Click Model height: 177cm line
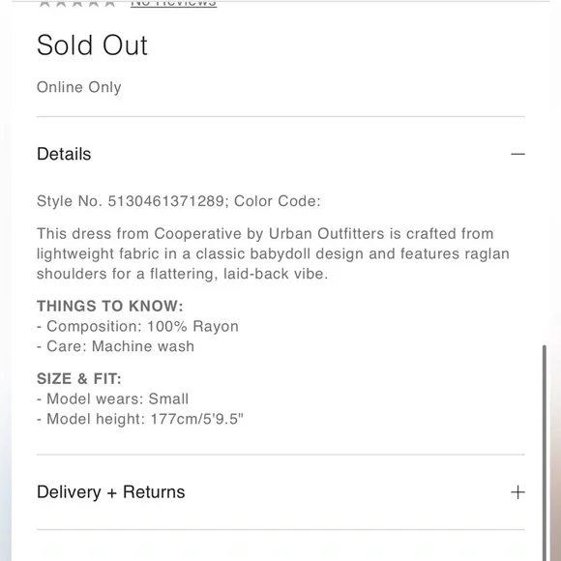561x561 pixels. [x=140, y=419]
